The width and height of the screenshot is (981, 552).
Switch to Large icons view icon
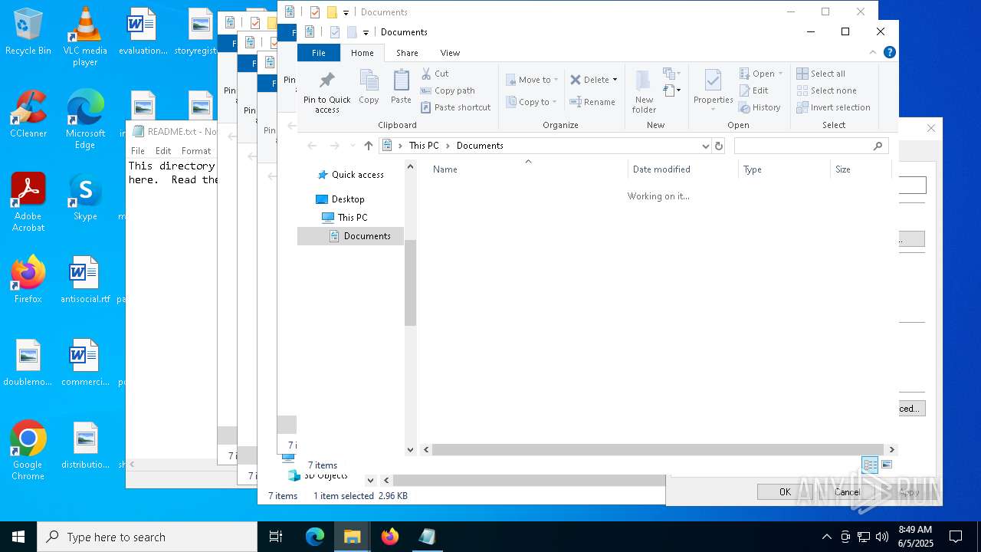click(x=887, y=465)
